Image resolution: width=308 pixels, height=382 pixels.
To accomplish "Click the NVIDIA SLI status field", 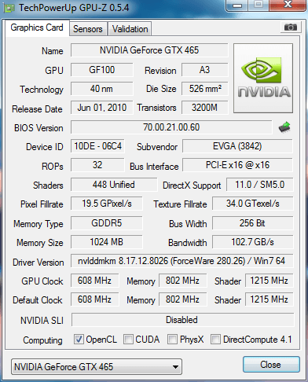I will tap(182, 320).
